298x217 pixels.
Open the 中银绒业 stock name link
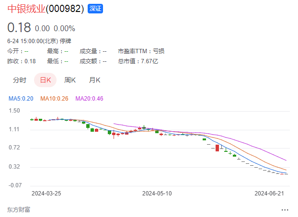click(26, 9)
